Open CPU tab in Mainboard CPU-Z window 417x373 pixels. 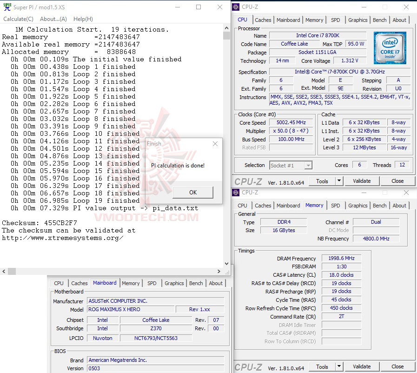point(59,283)
